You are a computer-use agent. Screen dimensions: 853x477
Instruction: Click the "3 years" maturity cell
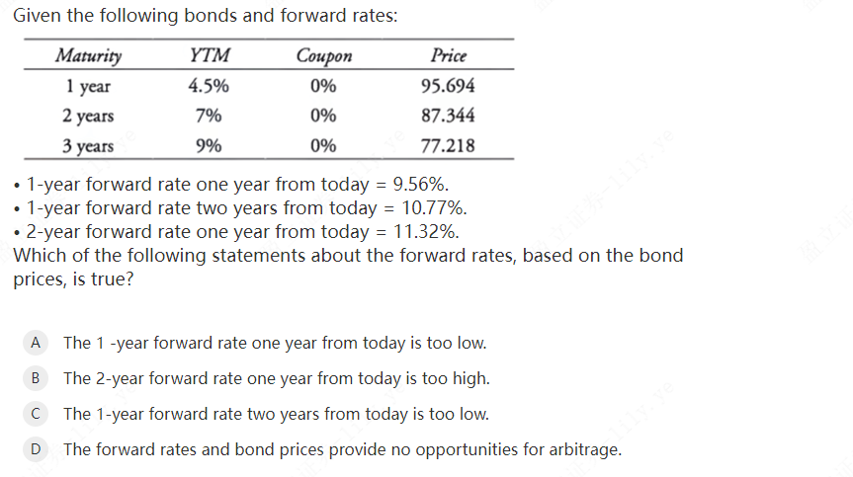point(88,146)
